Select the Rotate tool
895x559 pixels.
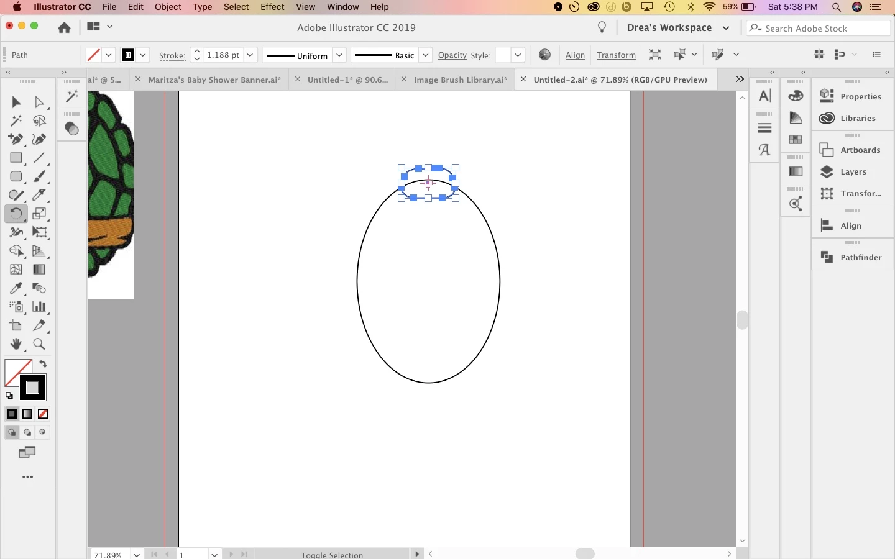(16, 214)
